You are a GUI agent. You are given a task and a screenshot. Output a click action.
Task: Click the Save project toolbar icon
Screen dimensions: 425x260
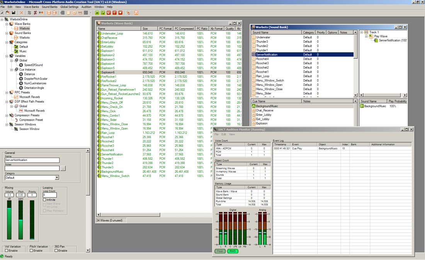pos(13,13)
